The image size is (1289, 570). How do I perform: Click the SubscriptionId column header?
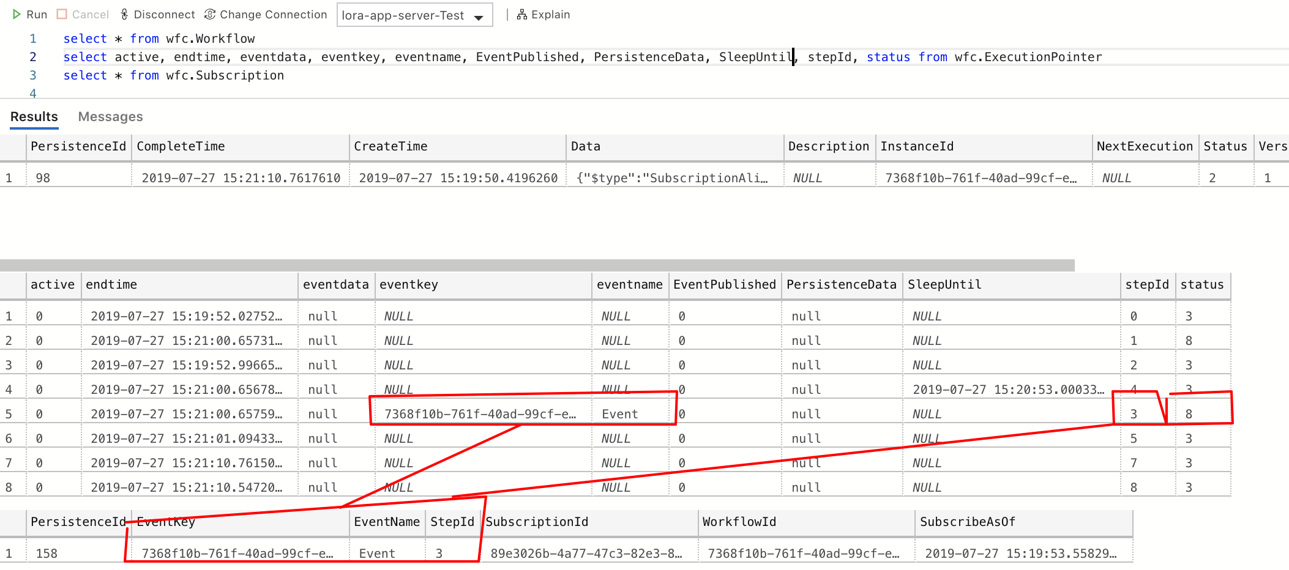[536, 522]
